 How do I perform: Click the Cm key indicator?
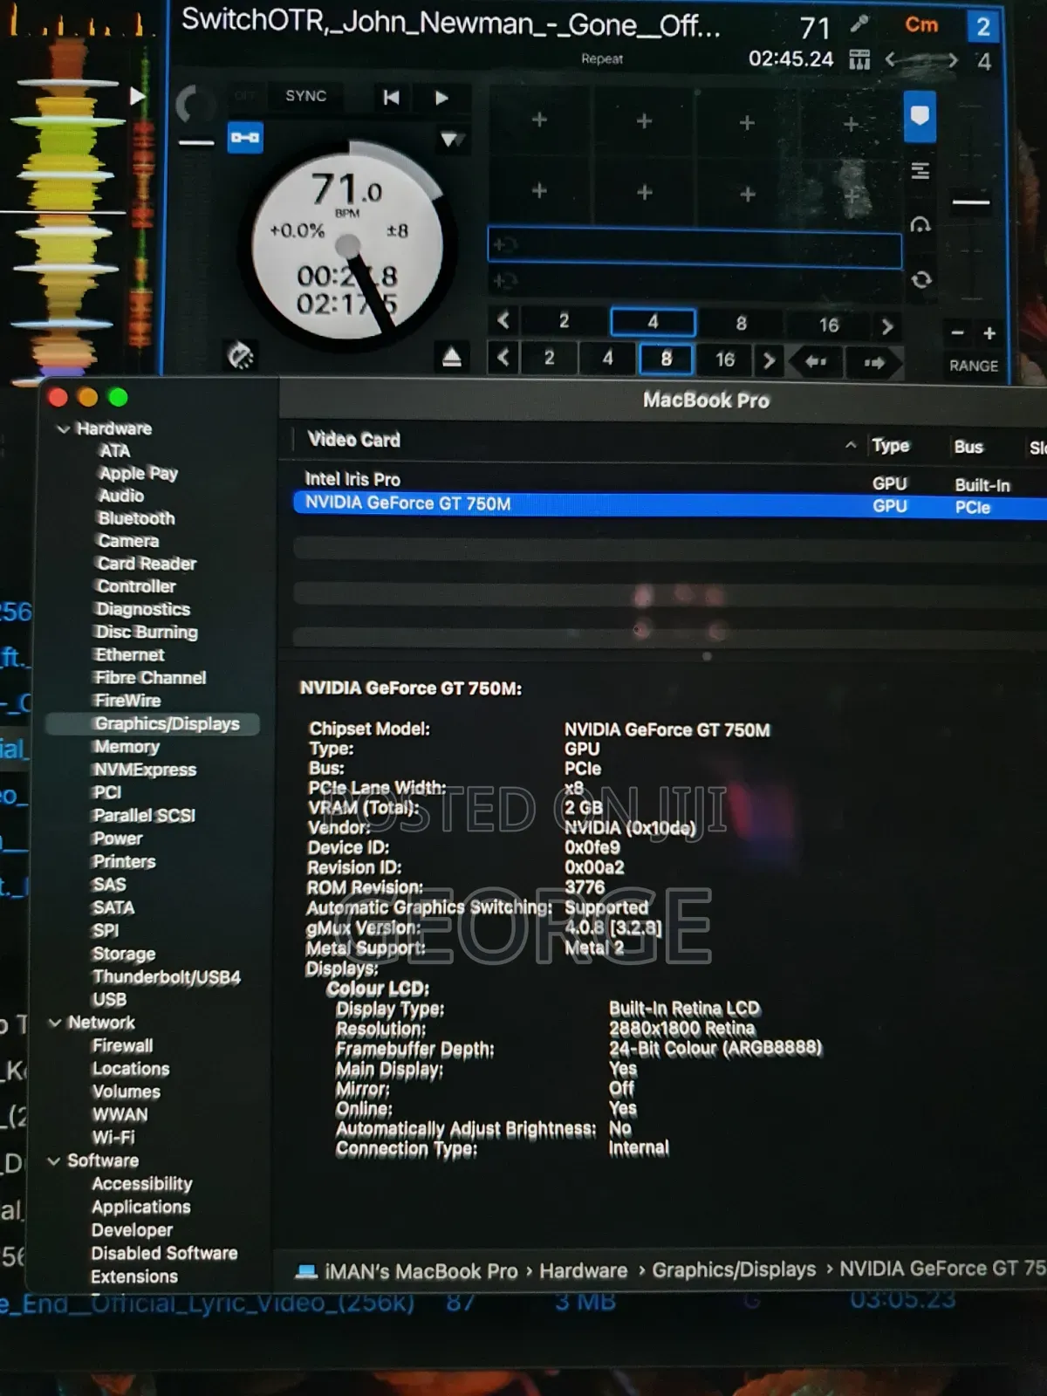click(921, 24)
